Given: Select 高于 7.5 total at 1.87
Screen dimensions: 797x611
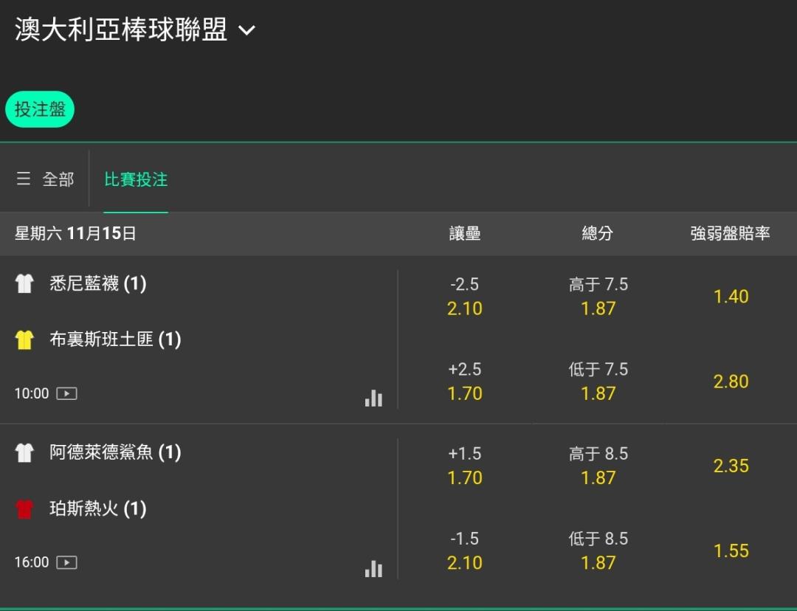Looking at the screenshot, I should pyautogui.click(x=598, y=297).
